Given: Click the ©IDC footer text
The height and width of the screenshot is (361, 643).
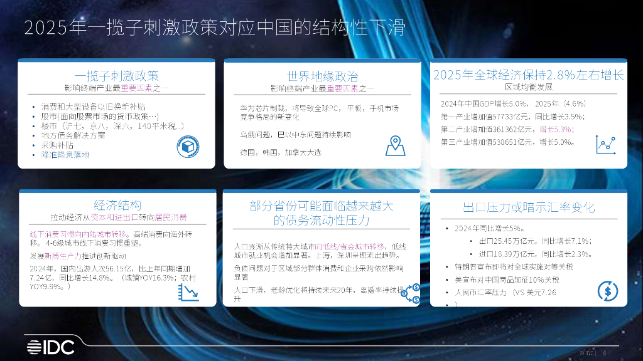Looking at the screenshot, I should pos(586,353).
